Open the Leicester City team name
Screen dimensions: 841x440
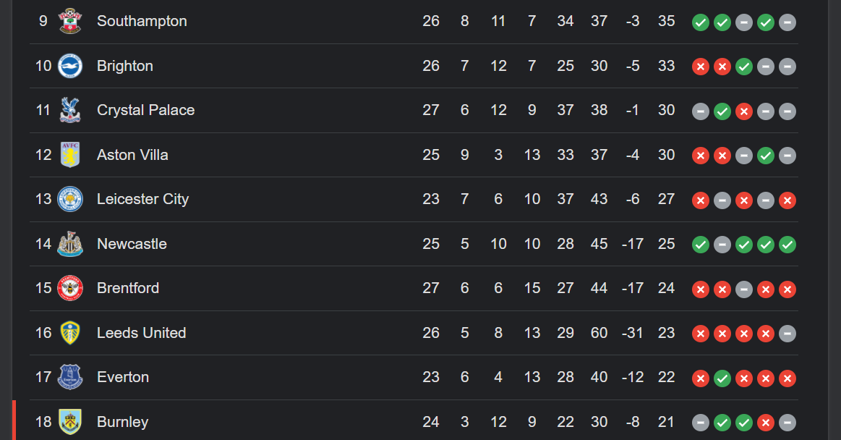[142, 199]
